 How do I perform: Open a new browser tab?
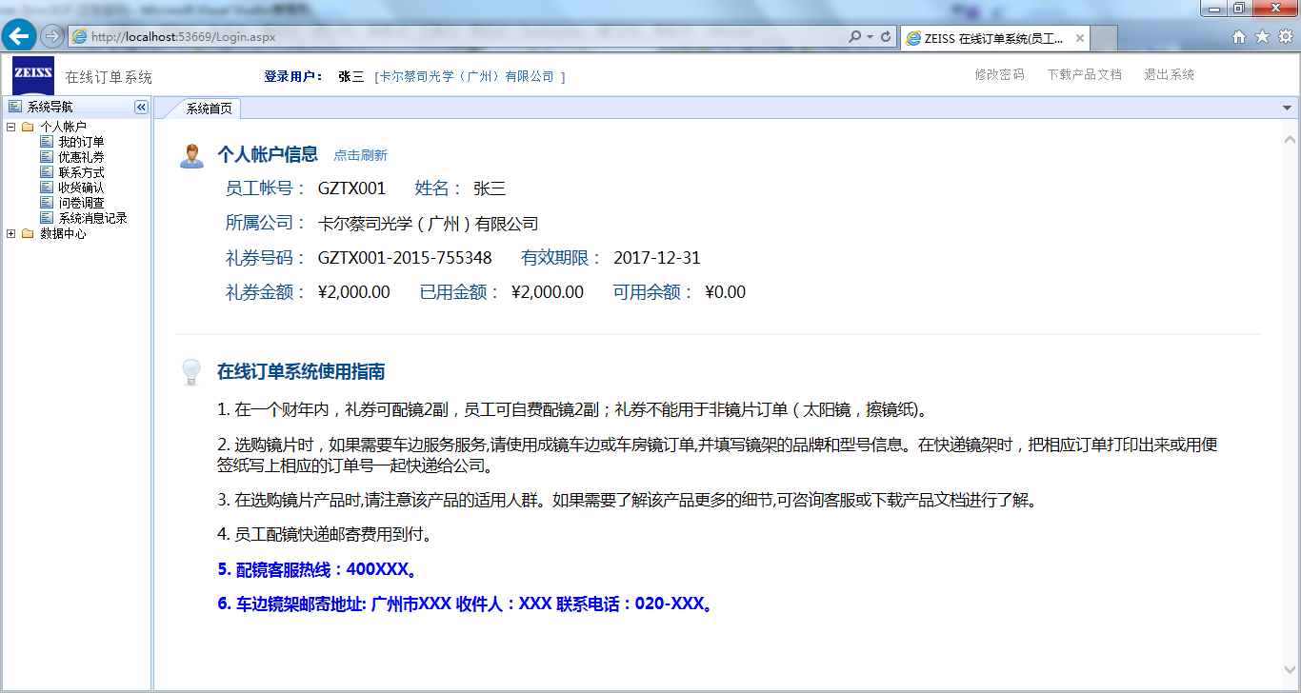[x=1104, y=39]
